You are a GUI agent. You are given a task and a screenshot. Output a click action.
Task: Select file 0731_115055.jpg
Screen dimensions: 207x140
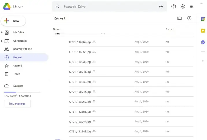click(80, 52)
